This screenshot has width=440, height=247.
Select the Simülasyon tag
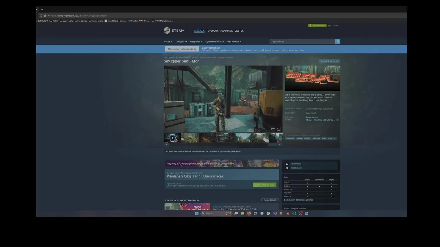(290, 139)
